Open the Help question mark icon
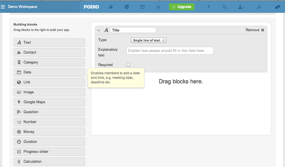This screenshot has height=167, width=285. (x=209, y=7)
